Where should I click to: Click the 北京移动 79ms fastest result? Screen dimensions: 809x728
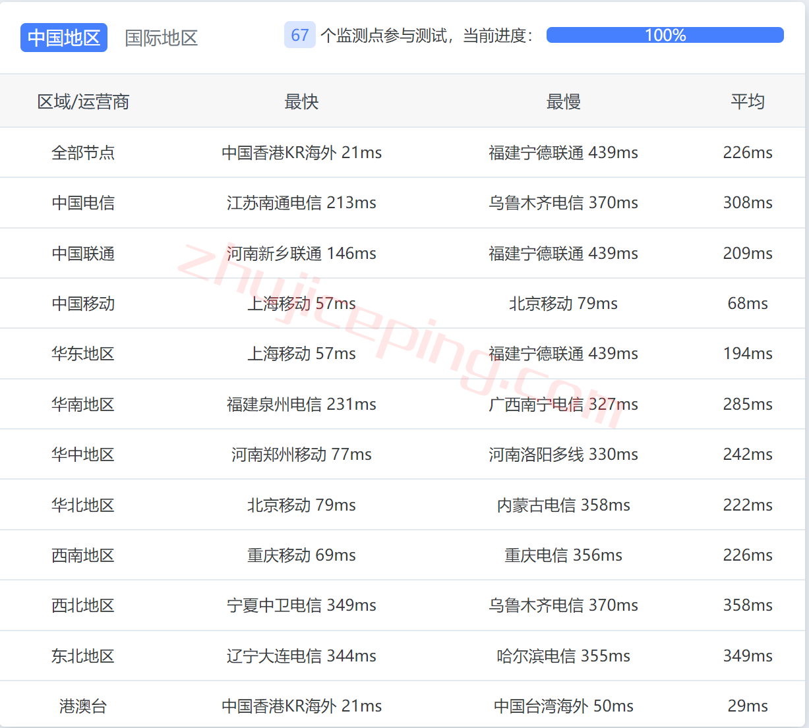pyautogui.click(x=301, y=505)
